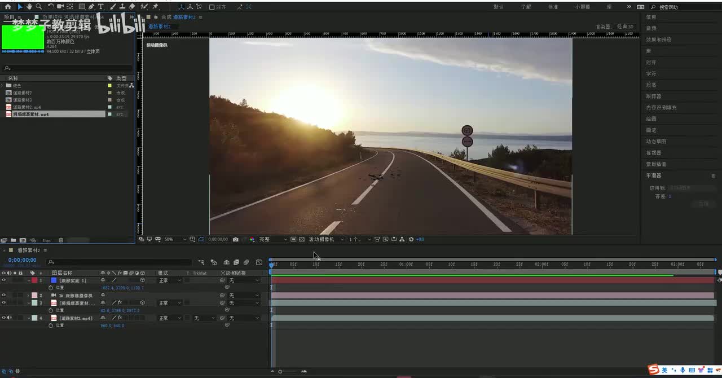Viewport: 722px width, 378px height.
Task: Open resolution 完整 dropdown
Action: (x=271, y=239)
